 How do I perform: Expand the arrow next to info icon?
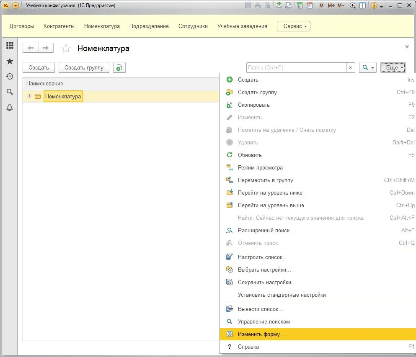coord(382,6)
